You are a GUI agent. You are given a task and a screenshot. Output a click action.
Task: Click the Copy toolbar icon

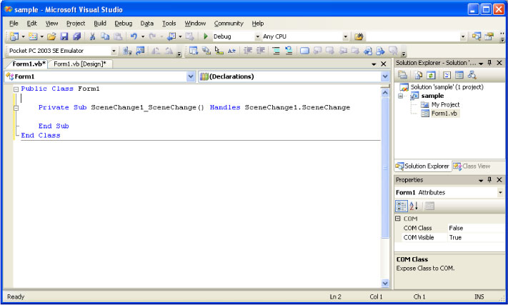click(x=105, y=36)
